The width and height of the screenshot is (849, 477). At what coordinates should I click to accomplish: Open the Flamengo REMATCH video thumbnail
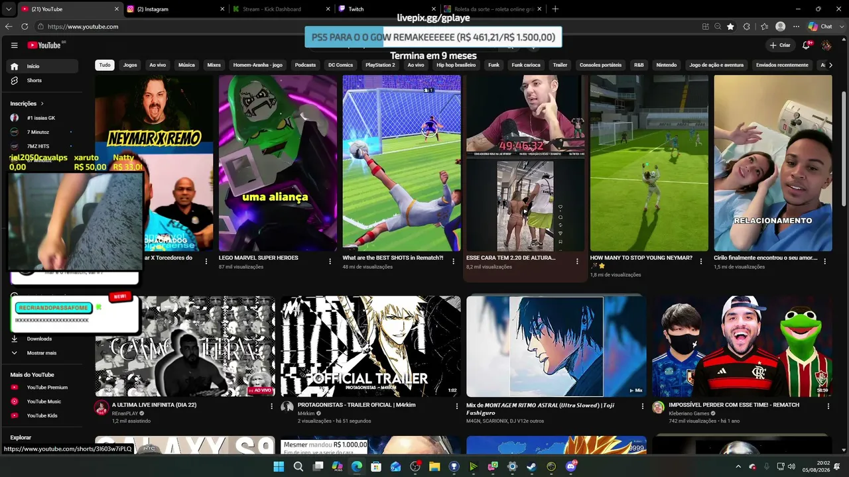click(742, 346)
